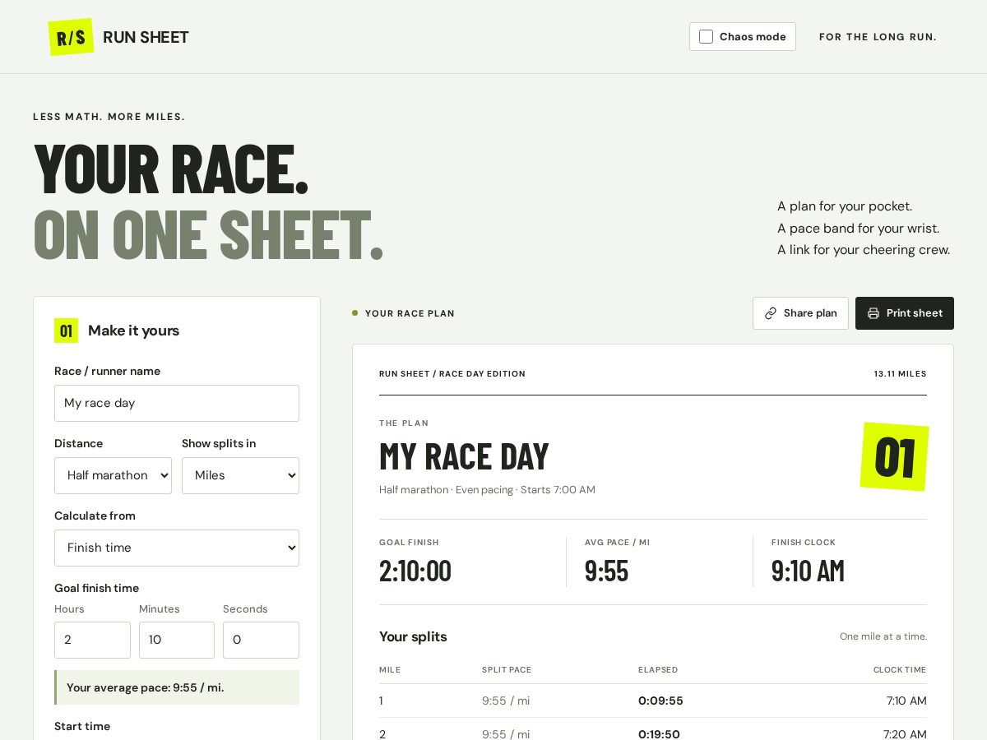The width and height of the screenshot is (987, 740).
Task: Click the 2:10:00 goal finish value
Action: coord(415,570)
